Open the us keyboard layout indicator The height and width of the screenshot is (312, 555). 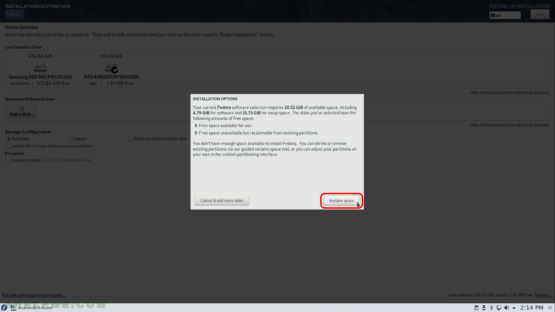coord(505,15)
